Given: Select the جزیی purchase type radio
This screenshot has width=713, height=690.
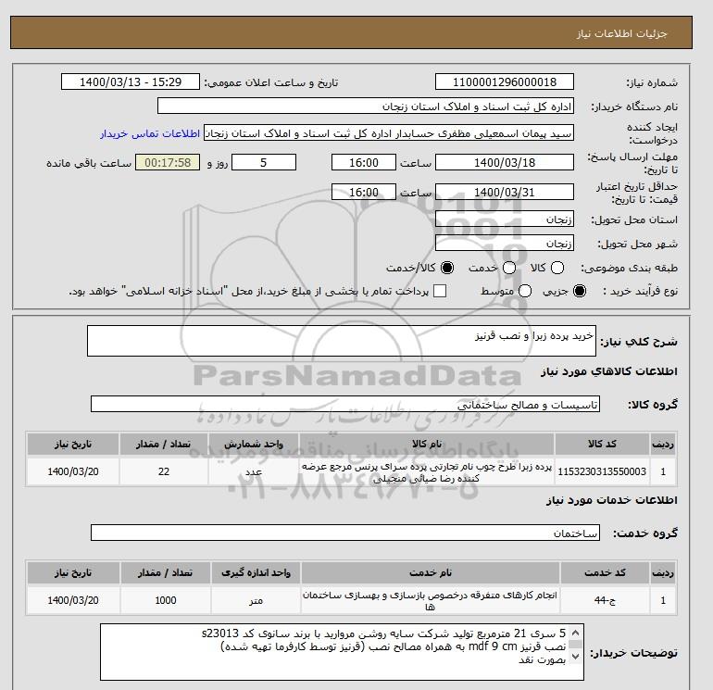Looking at the screenshot, I should pos(580,291).
